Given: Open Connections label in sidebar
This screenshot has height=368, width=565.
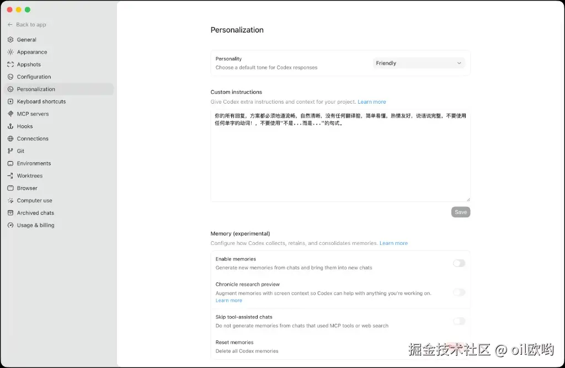Looking at the screenshot, I should (33, 139).
